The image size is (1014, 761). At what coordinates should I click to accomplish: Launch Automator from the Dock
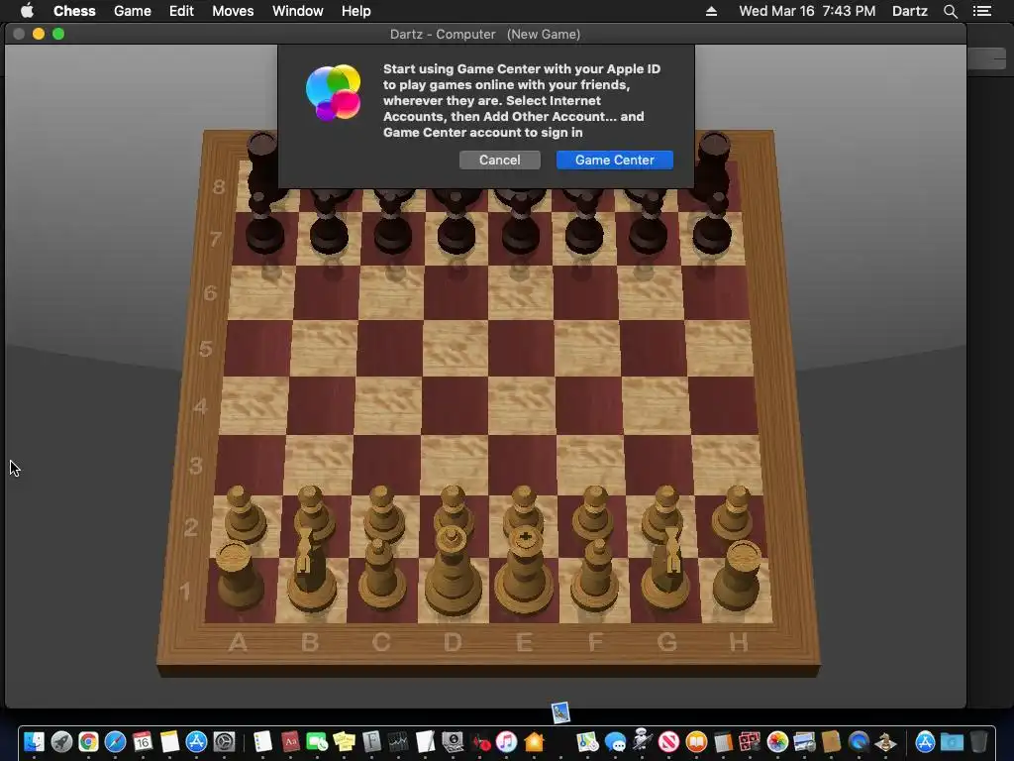point(642,740)
